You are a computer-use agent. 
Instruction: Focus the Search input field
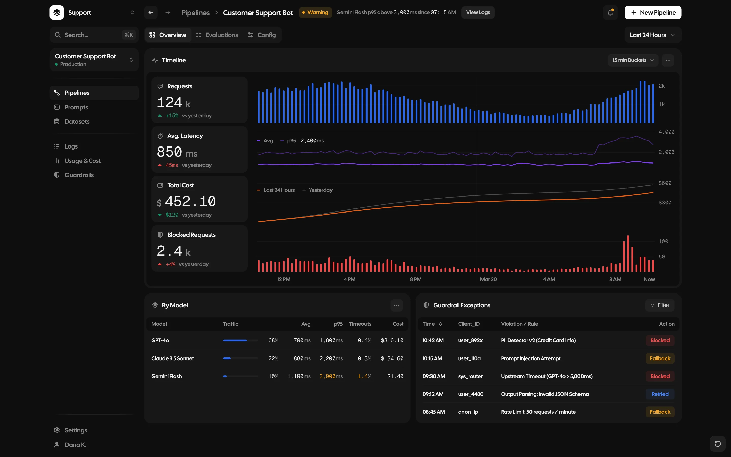(94, 35)
